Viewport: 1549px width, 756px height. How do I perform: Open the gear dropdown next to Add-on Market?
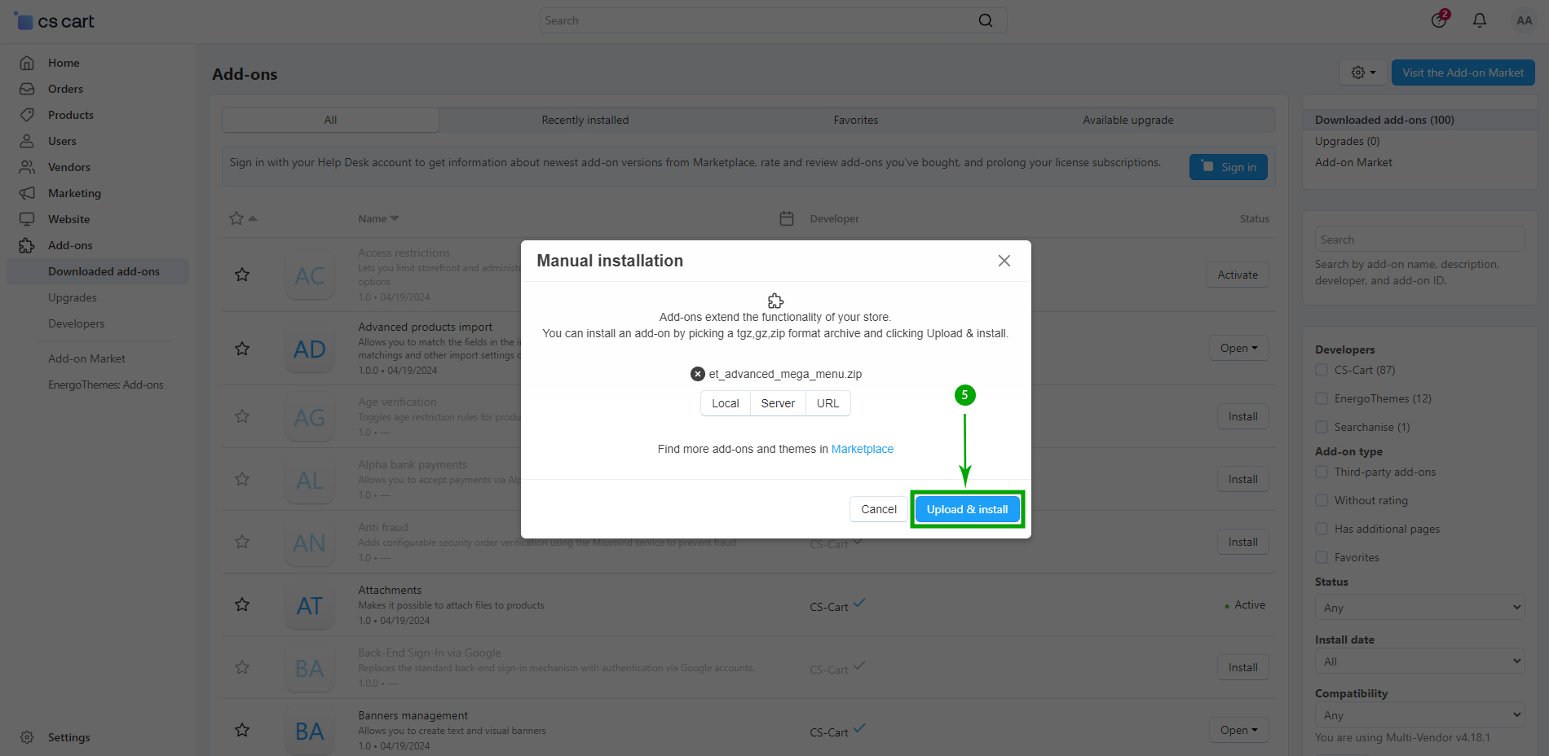(1362, 73)
